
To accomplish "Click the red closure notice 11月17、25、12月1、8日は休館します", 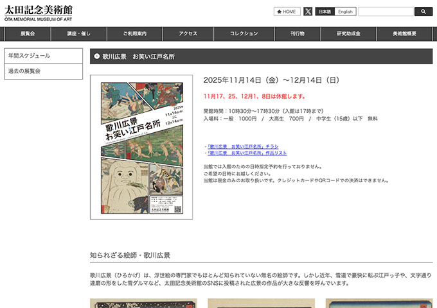I will (x=254, y=96).
